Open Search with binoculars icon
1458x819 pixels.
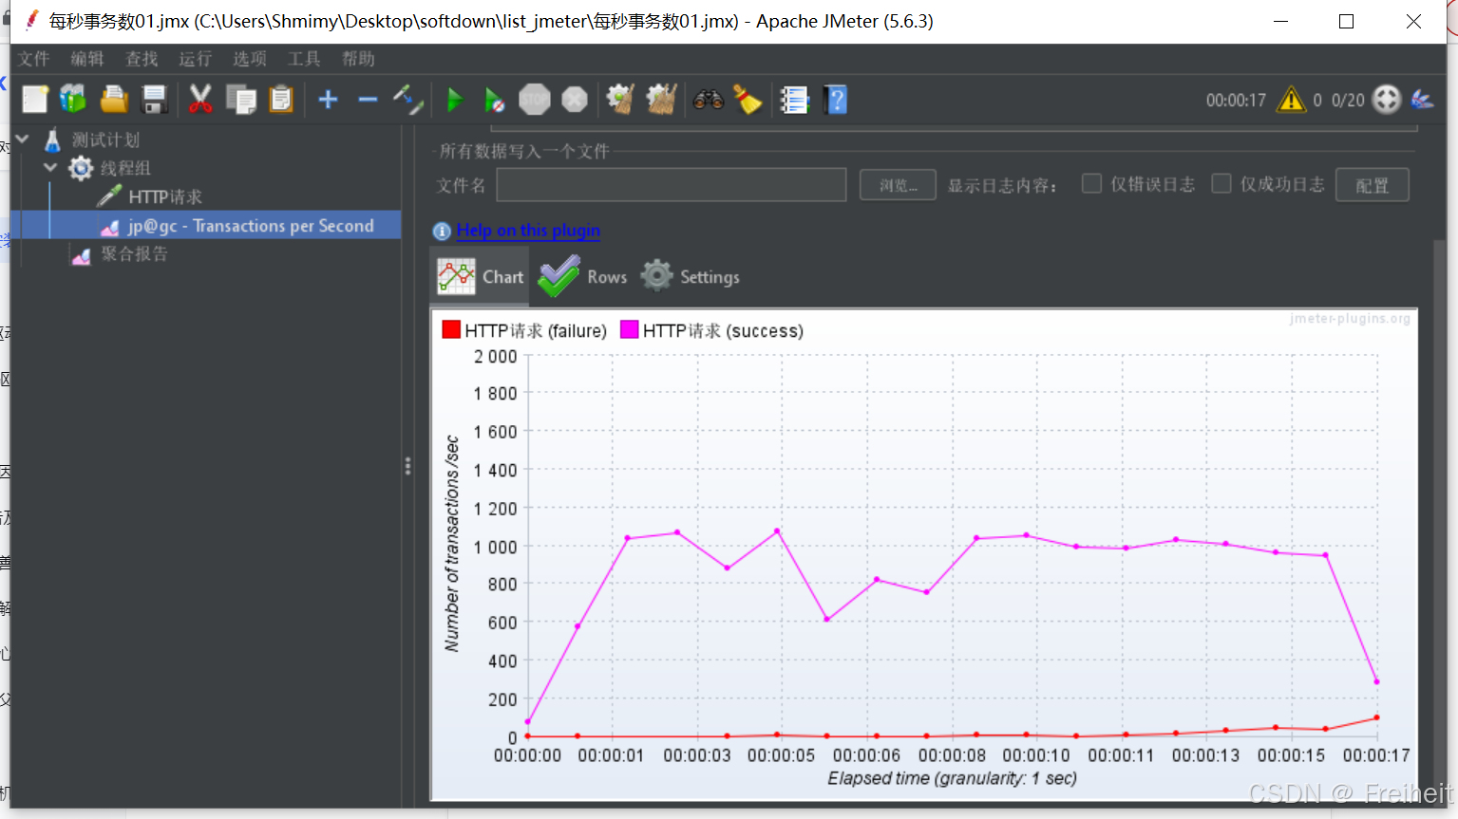(708, 99)
